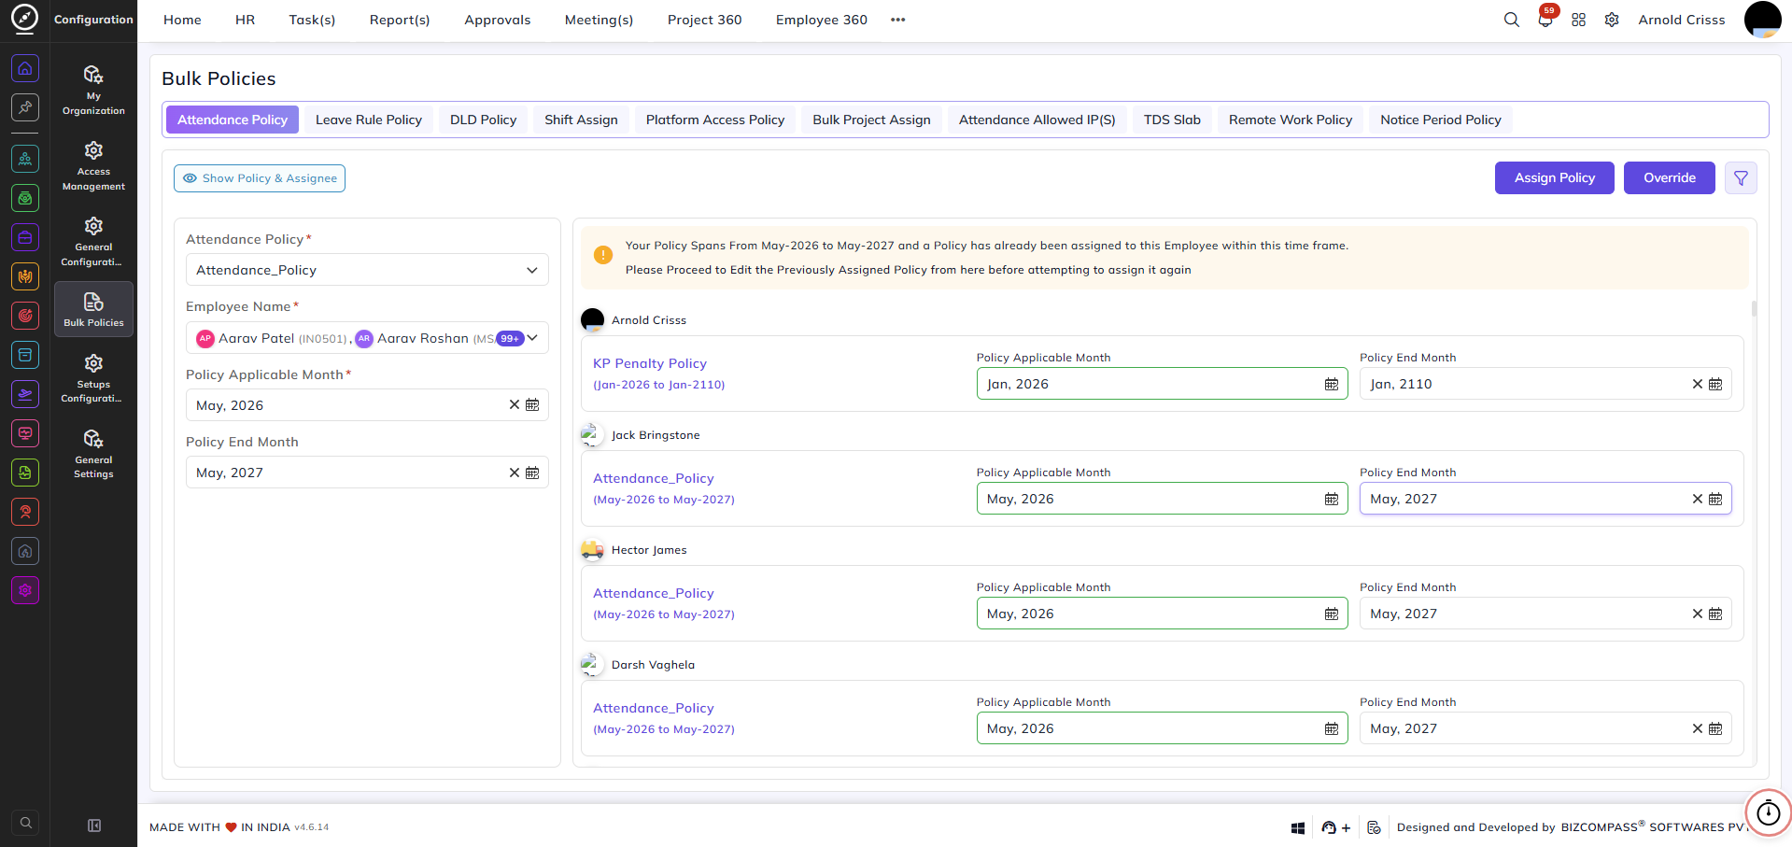Viewport: 1792px width, 847px height.
Task: Open General Configuration in the sidebar
Action: click(93, 241)
